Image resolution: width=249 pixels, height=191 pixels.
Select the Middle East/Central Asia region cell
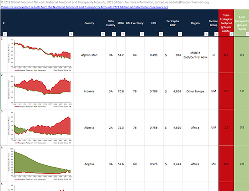click(x=195, y=55)
